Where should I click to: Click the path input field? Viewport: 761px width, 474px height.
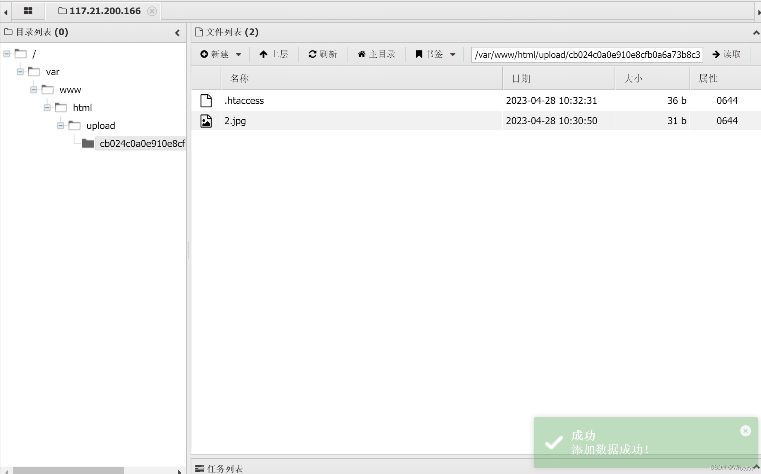click(x=586, y=55)
